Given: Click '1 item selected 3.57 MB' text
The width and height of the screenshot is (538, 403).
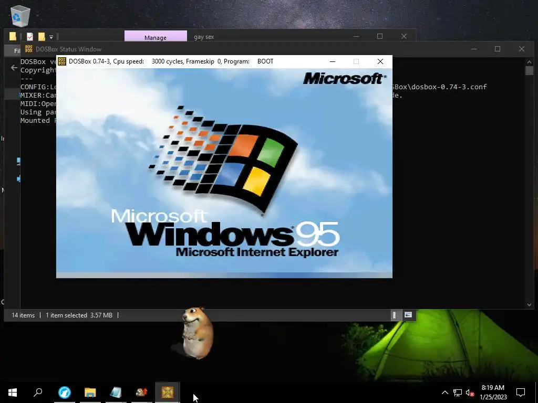Looking at the screenshot, I should [79, 315].
